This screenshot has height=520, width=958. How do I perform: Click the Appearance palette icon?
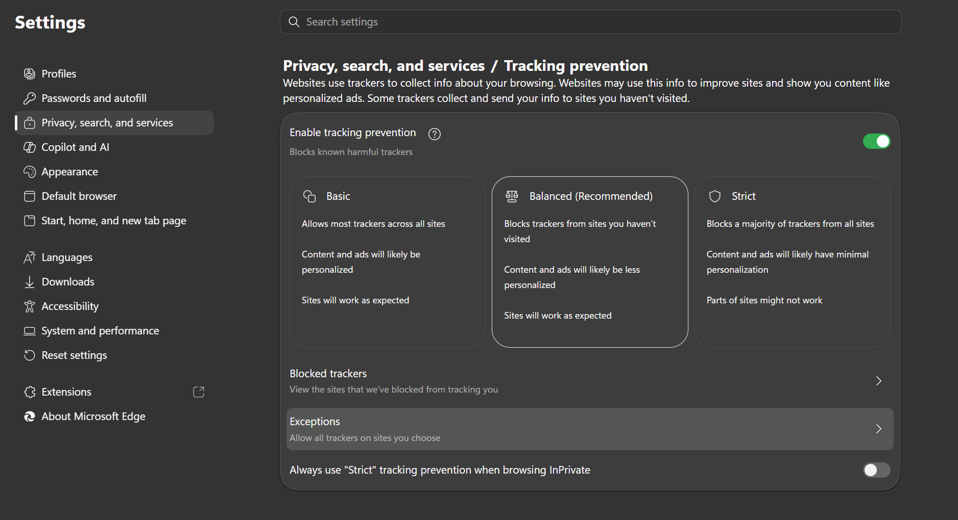click(x=30, y=172)
